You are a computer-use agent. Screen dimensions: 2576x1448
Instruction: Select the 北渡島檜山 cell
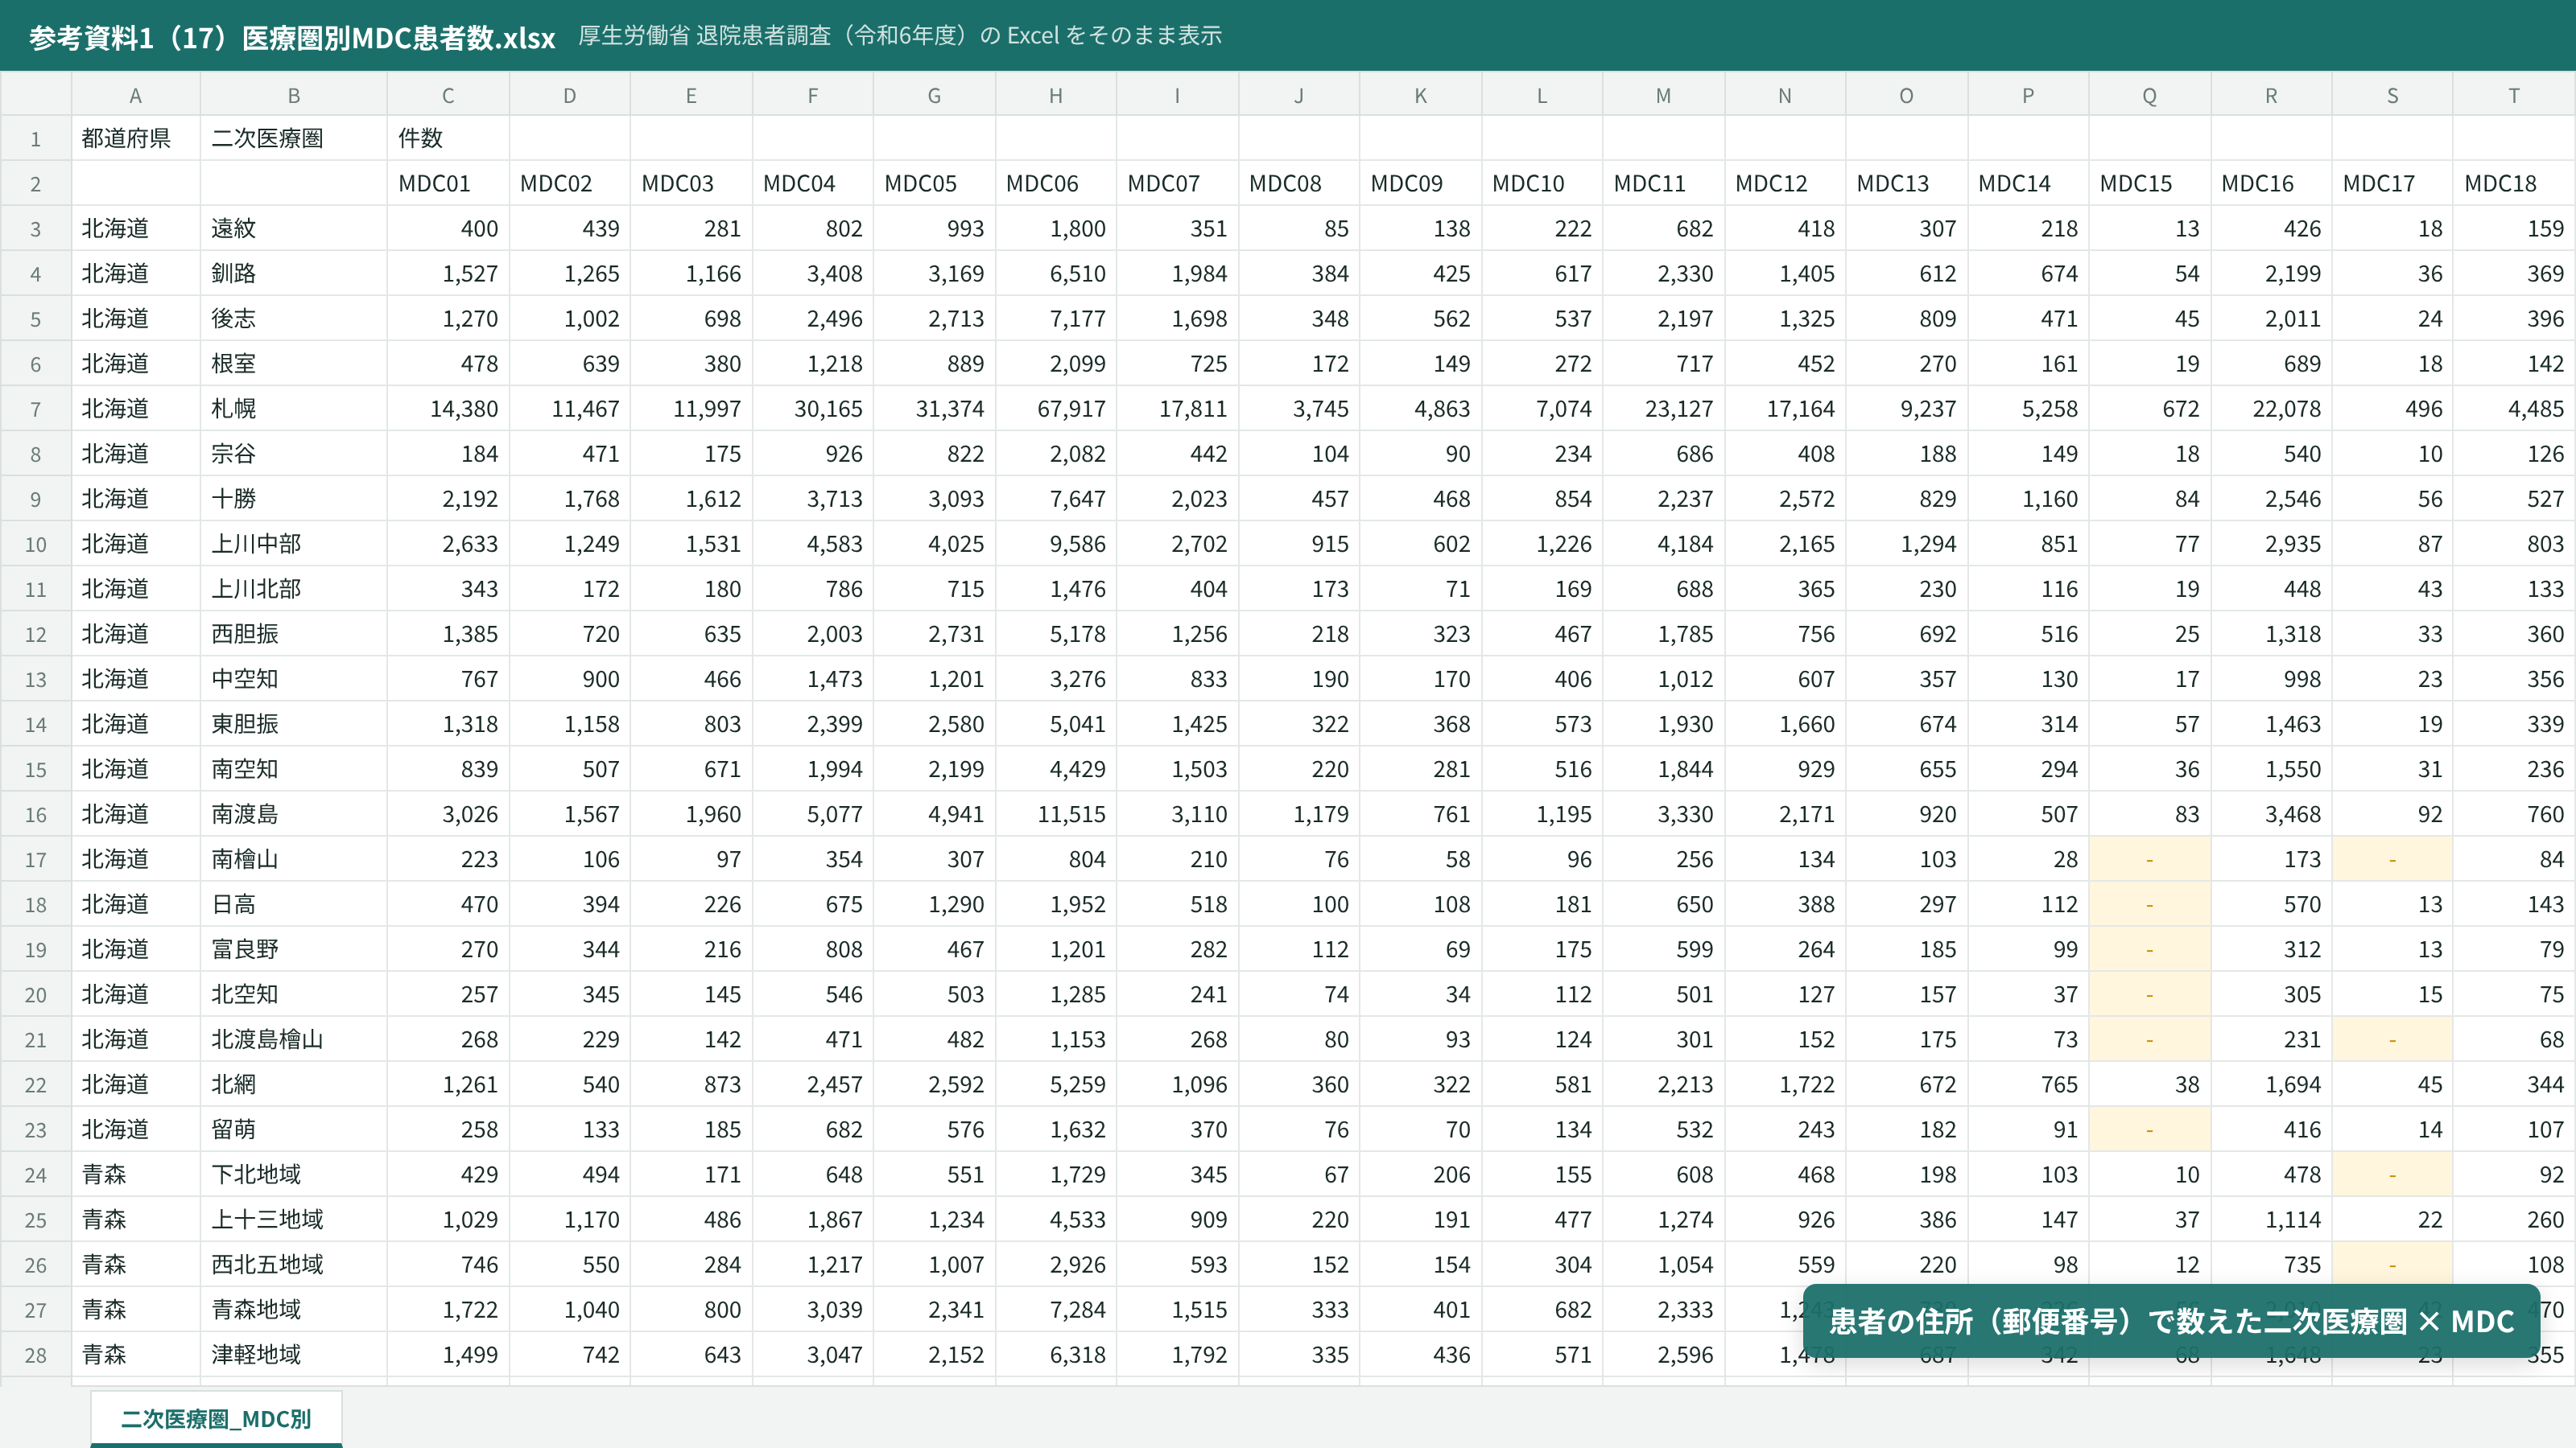tap(294, 1039)
